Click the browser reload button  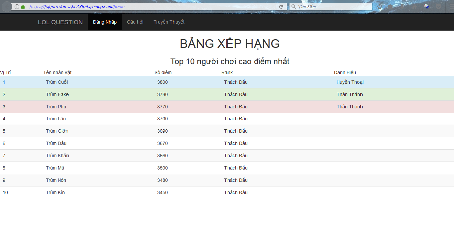click(281, 7)
